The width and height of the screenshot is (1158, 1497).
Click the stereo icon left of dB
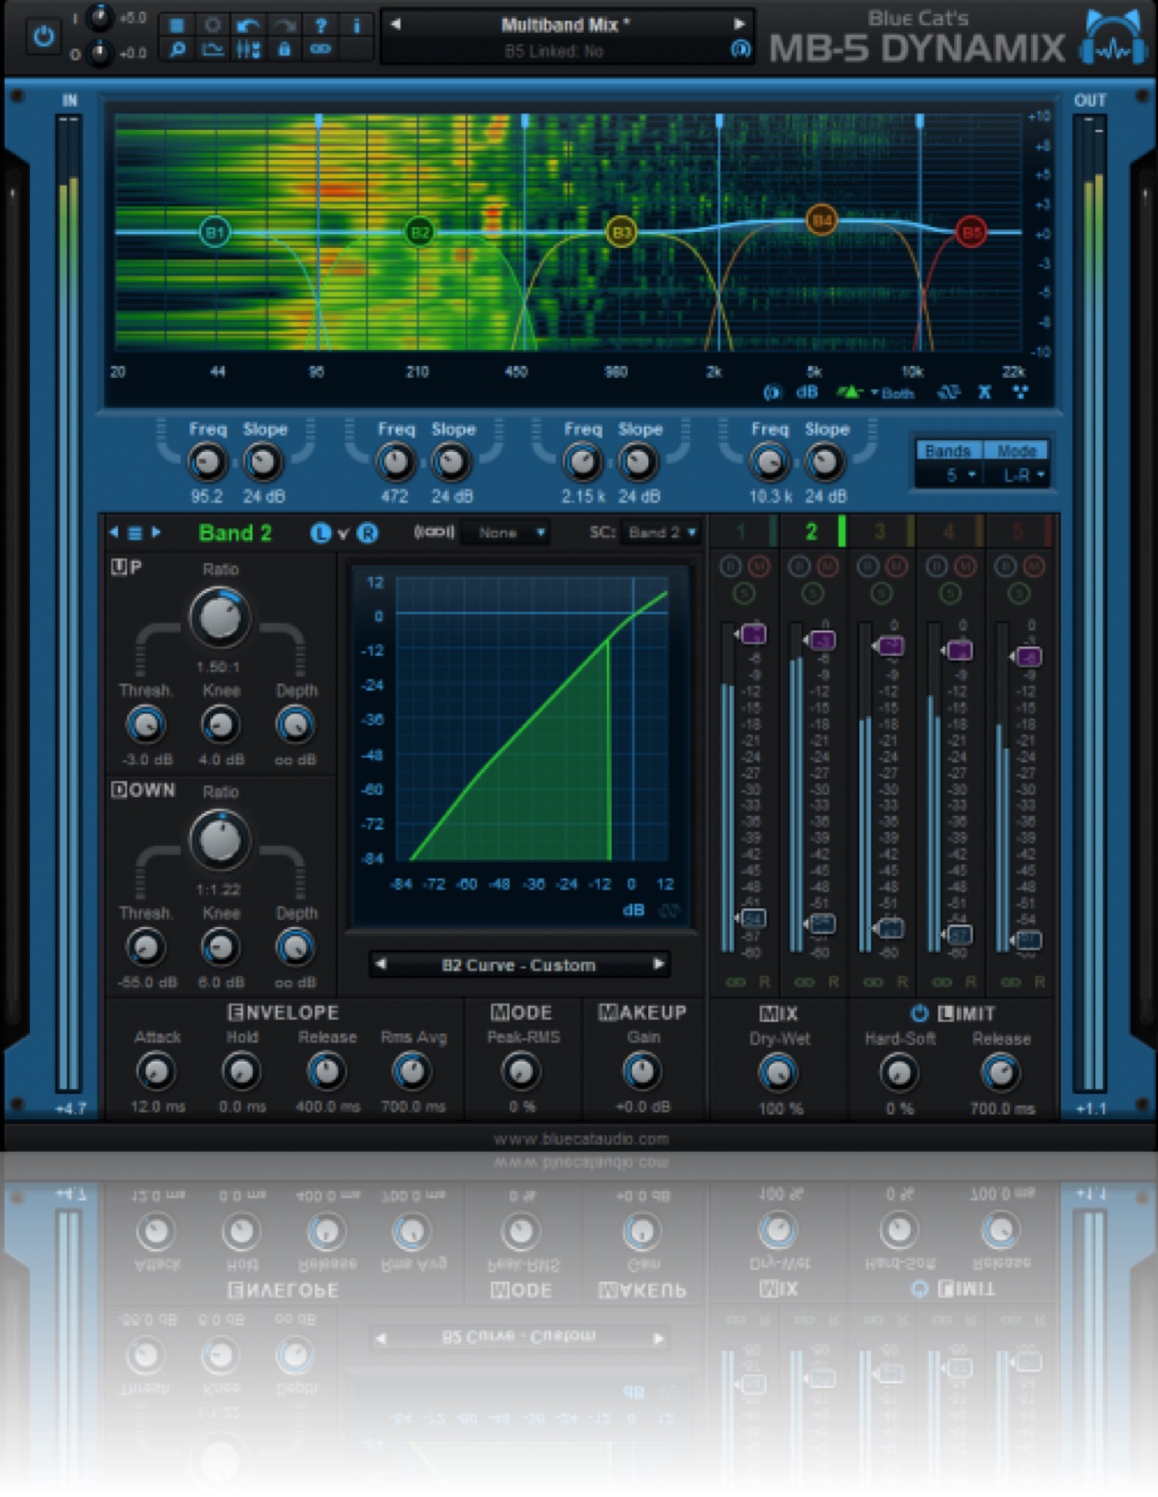(772, 392)
